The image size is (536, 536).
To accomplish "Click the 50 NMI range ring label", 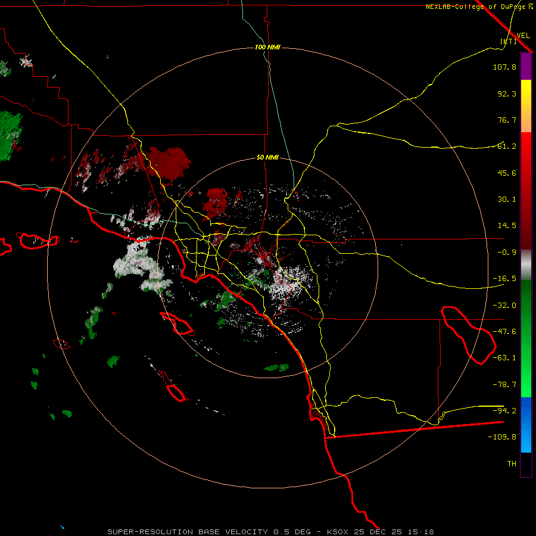I will tap(267, 158).
